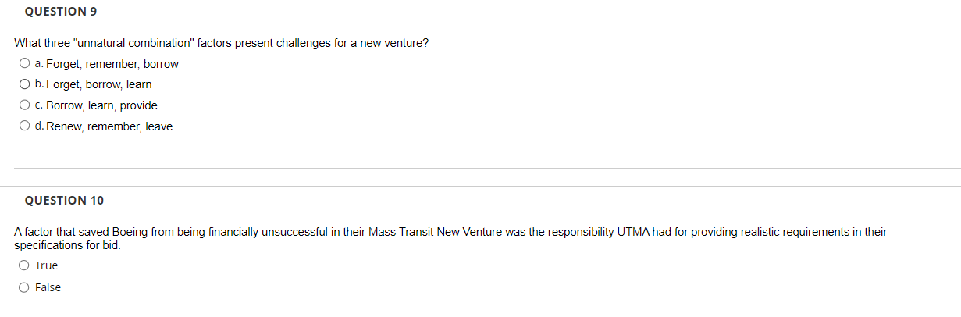Click the divider line between the questions
The image size is (961, 317).
point(487,168)
